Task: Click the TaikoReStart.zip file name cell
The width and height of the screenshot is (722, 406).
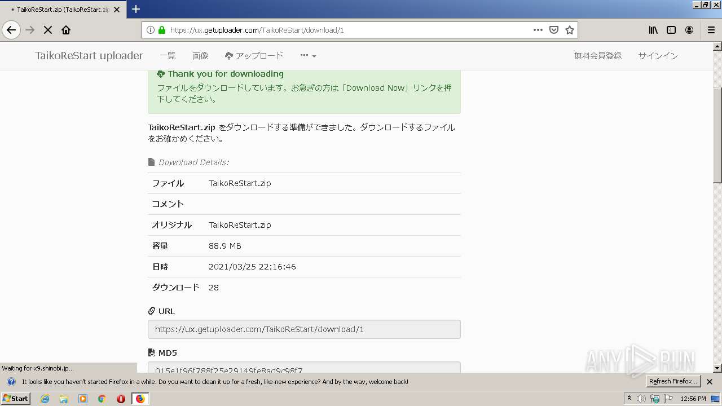Action: click(x=240, y=183)
